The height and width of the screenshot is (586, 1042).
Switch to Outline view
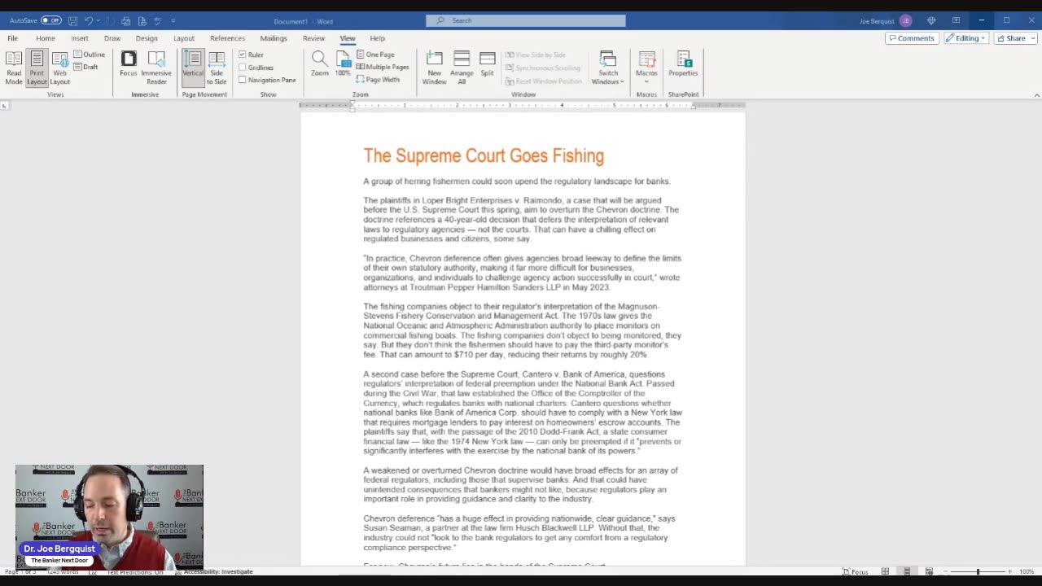coord(90,55)
